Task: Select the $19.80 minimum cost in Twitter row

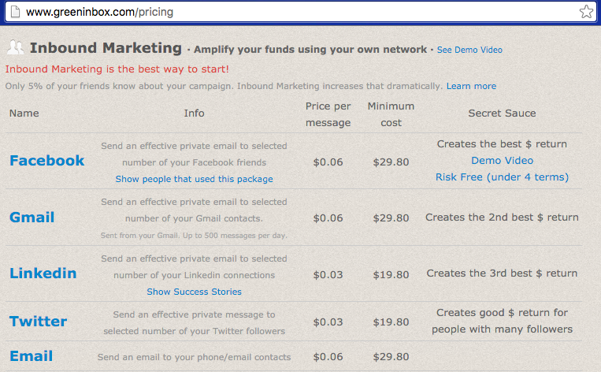Action: pyautogui.click(x=391, y=322)
